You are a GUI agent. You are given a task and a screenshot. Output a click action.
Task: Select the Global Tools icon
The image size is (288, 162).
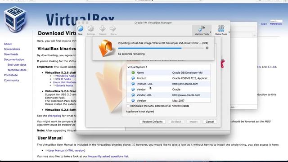point(221,29)
